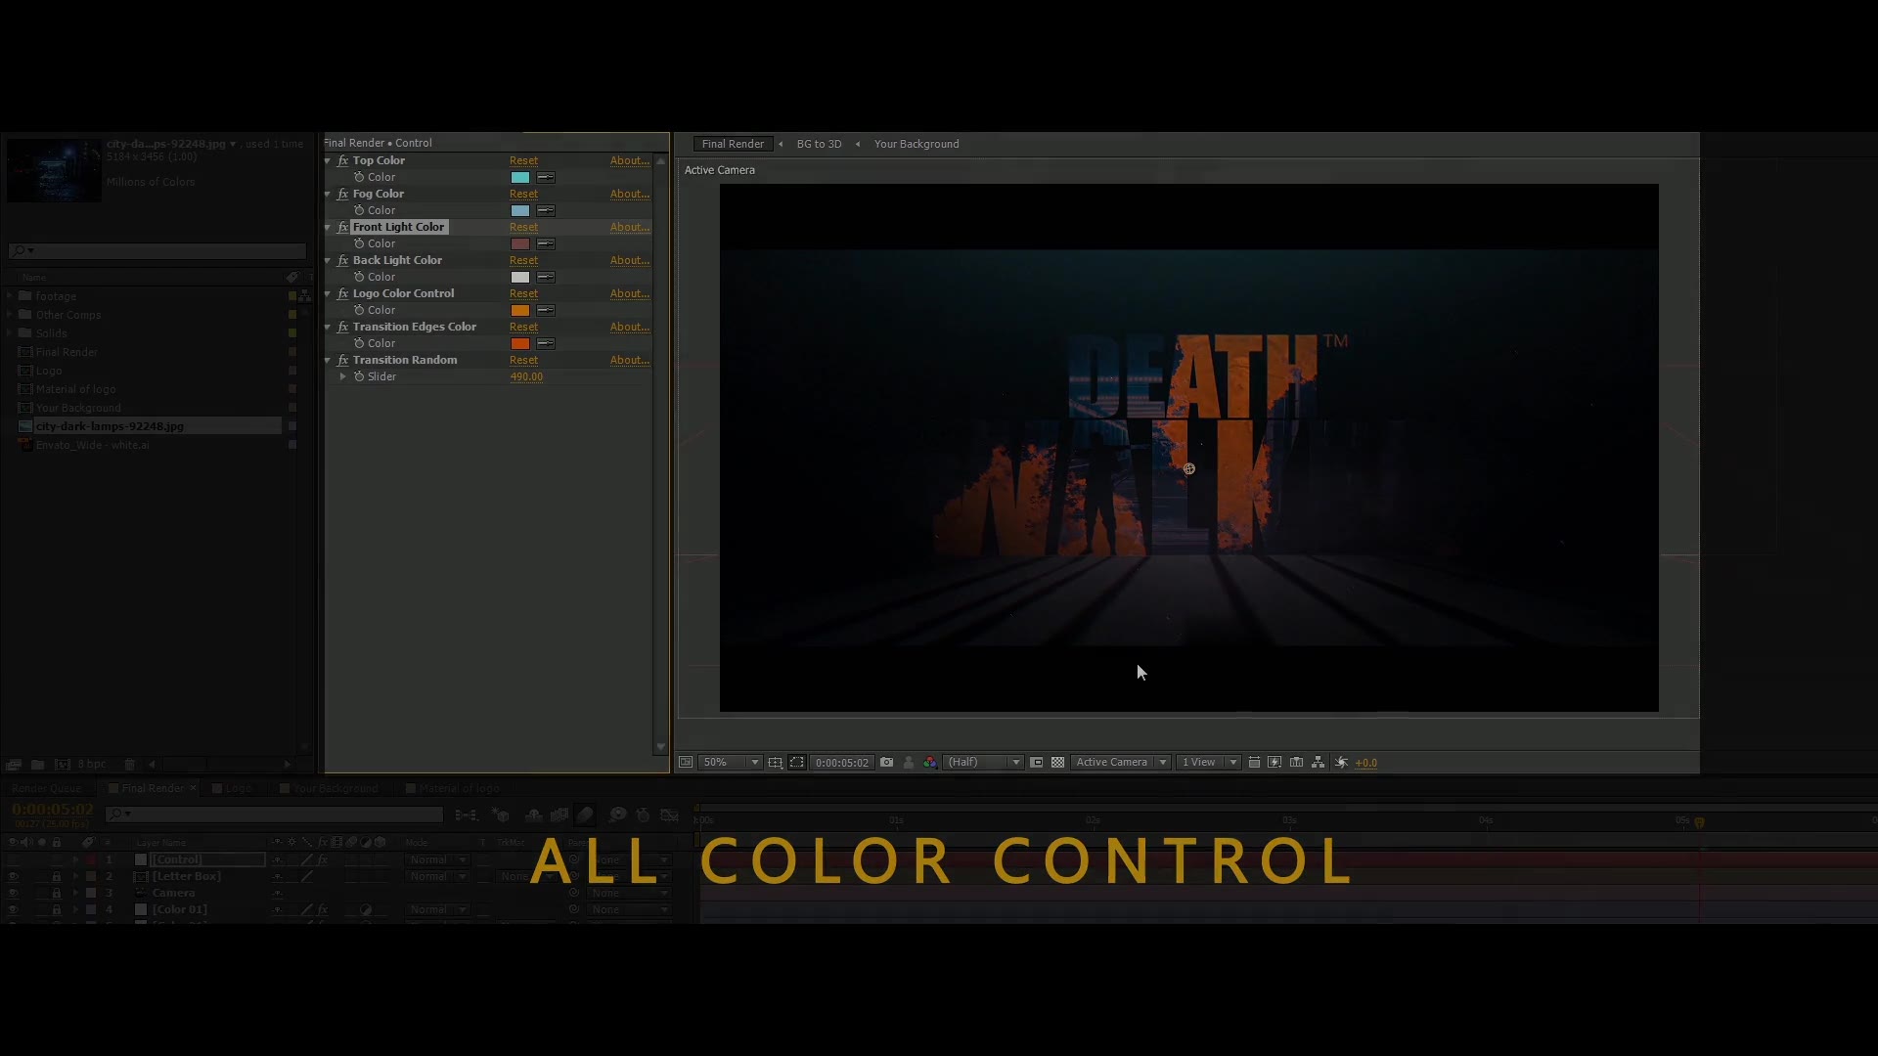This screenshot has width=1878, height=1056.
Task: Select the BG to 3D tab
Action: (x=819, y=143)
